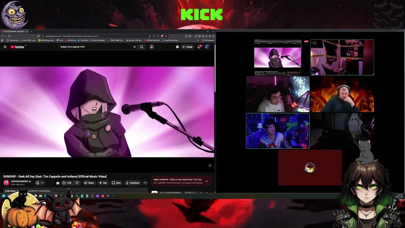This screenshot has width=405, height=228.
Task: Click the Create button
Action: click(187, 47)
